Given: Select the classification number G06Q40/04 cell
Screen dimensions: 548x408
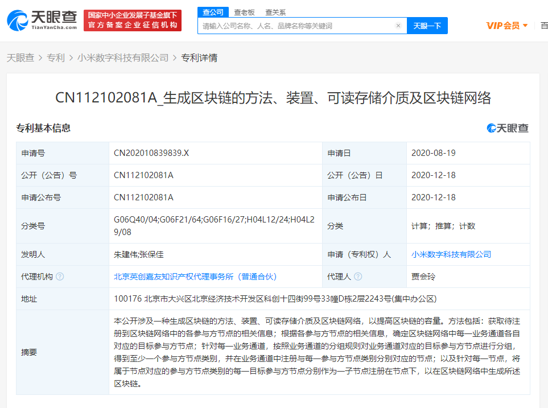Looking at the screenshot, I should [x=214, y=226].
